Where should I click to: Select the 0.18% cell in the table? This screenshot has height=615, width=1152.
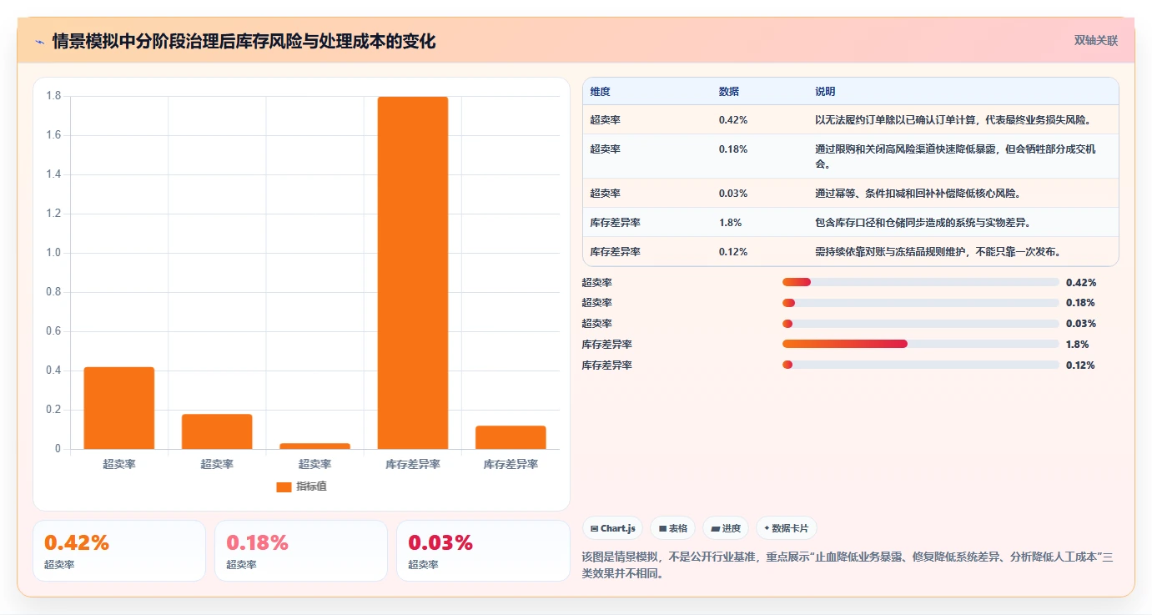pos(733,149)
